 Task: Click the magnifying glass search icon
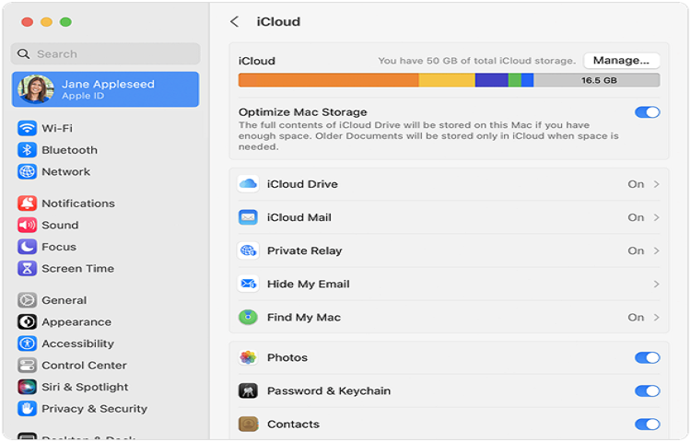click(x=23, y=54)
